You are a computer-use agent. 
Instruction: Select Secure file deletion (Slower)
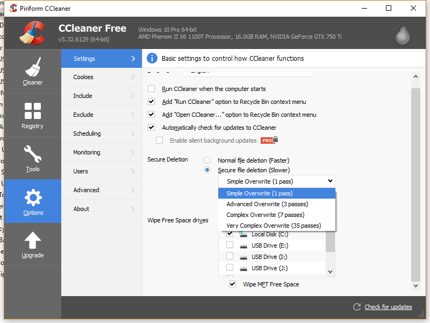pyautogui.click(x=207, y=170)
